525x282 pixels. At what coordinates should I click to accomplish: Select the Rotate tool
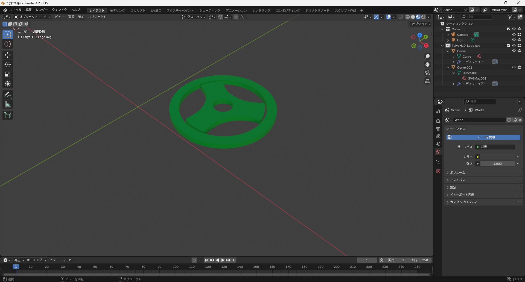coord(8,64)
